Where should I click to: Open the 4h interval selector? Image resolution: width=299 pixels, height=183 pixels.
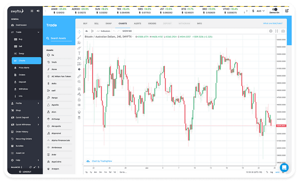point(87,31)
